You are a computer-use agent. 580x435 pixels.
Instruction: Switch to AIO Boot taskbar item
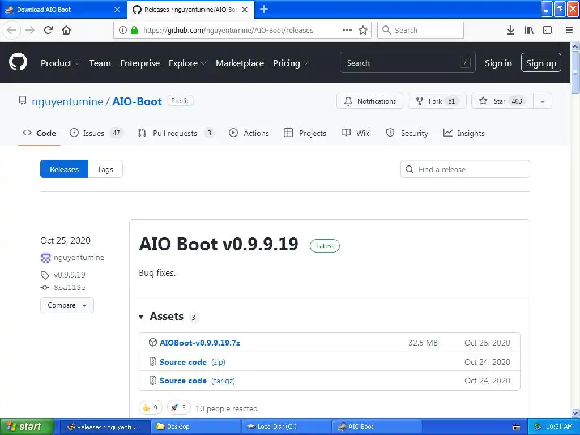(377, 427)
